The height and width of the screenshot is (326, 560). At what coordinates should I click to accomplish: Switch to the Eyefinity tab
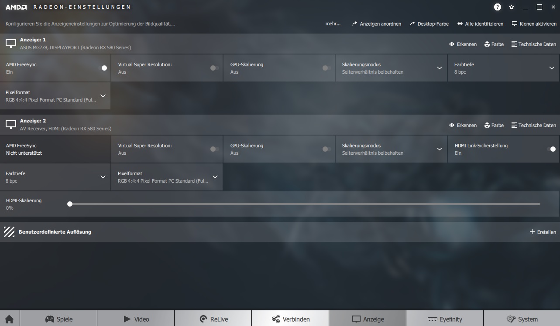445,319
